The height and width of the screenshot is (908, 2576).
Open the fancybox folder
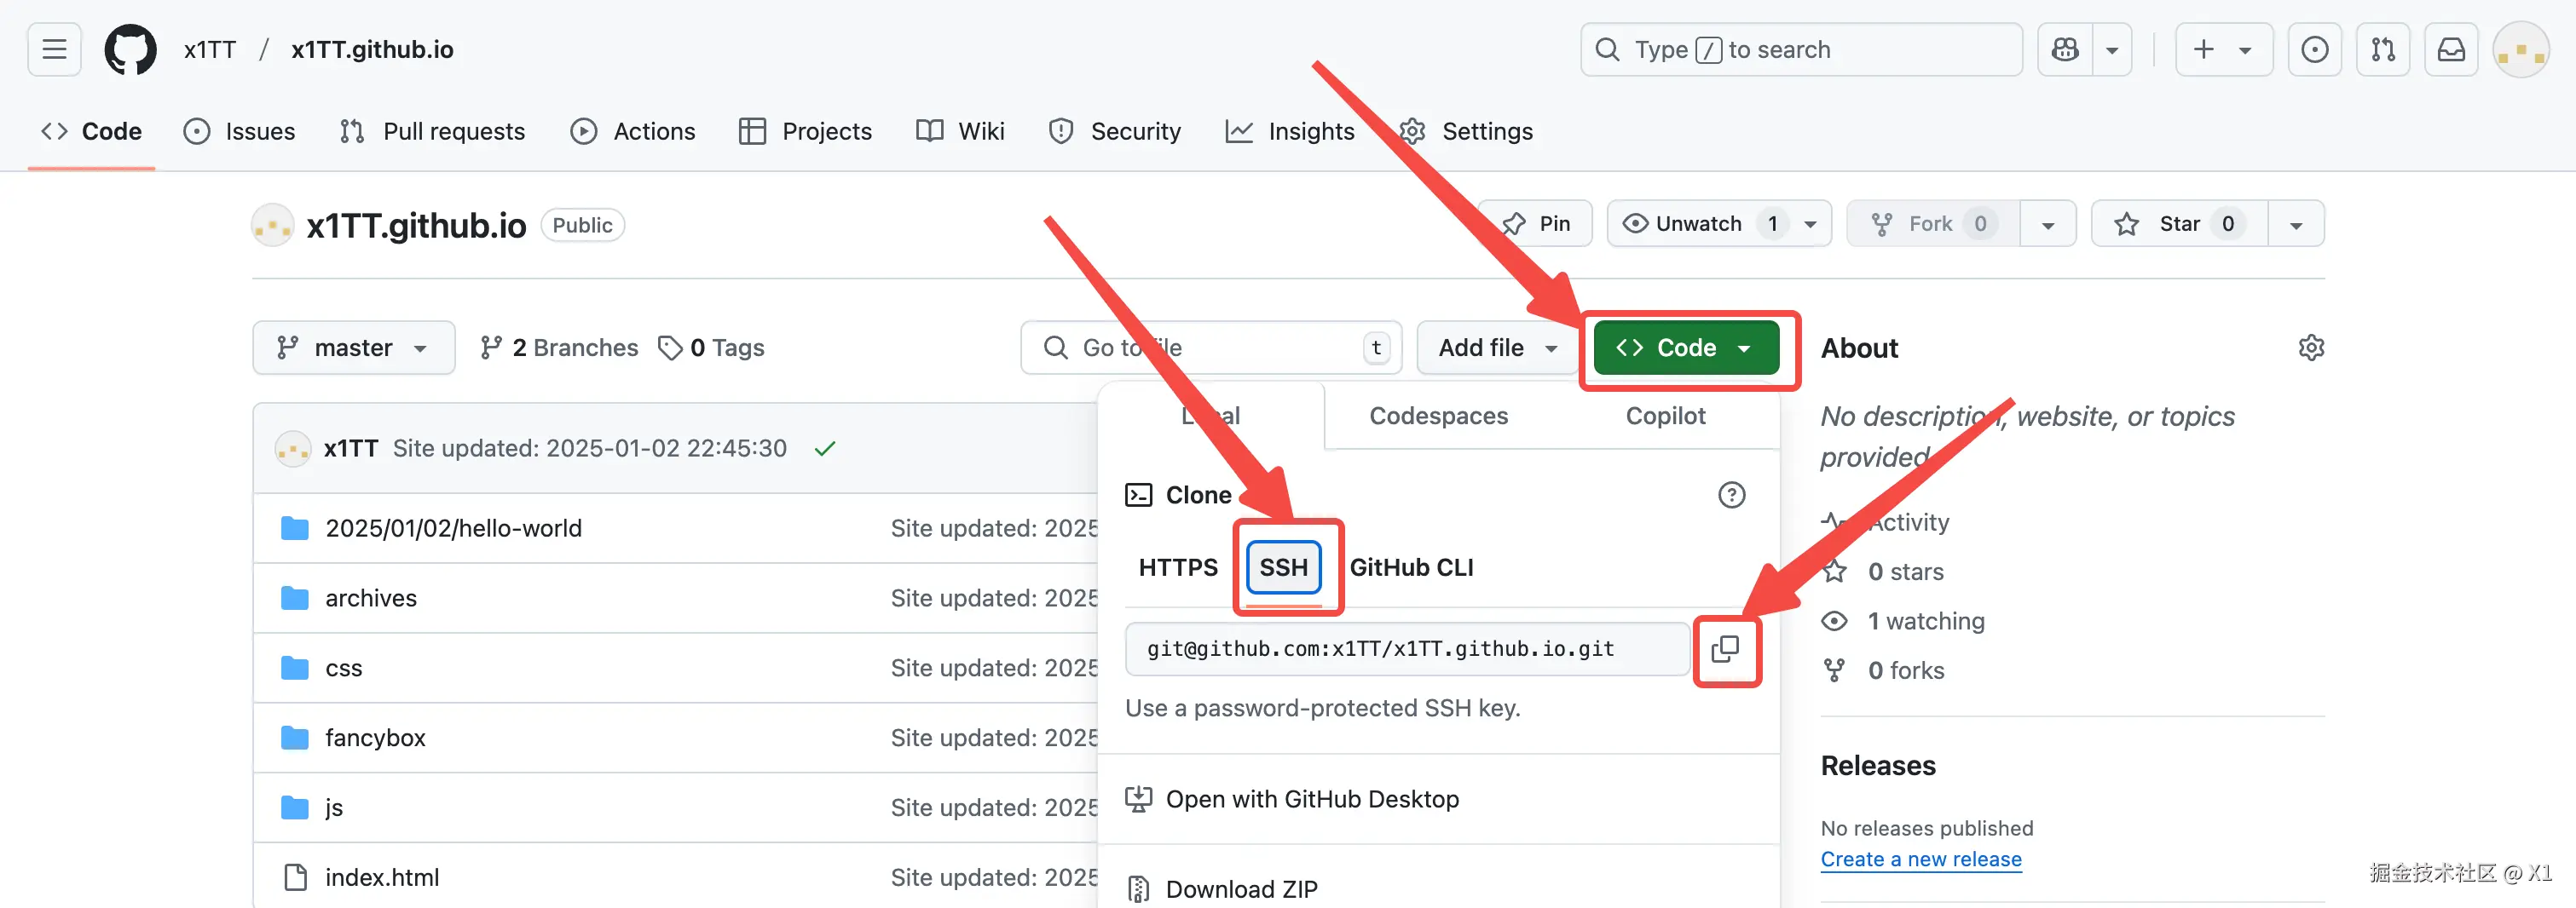[x=375, y=738]
